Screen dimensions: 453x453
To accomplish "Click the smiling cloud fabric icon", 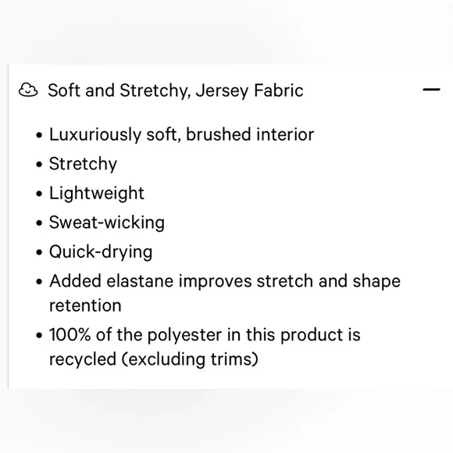I will 28,90.
